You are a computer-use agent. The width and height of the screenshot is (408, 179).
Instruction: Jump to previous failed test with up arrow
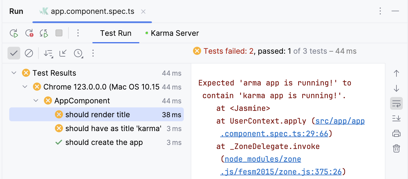(x=396, y=73)
